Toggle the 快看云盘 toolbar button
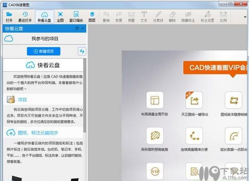The height and width of the screenshot is (181, 249). pyautogui.click(x=44, y=17)
